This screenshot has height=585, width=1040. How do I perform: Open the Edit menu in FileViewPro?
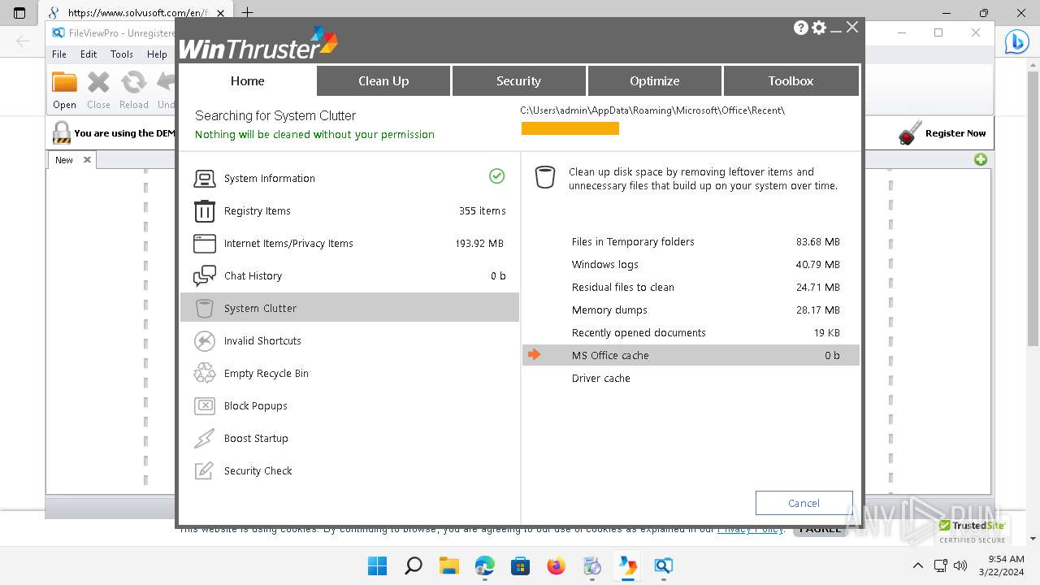click(89, 54)
